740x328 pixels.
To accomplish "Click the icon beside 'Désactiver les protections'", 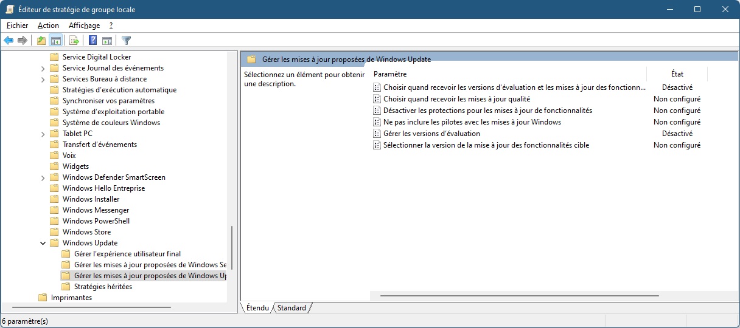I will [x=377, y=111].
